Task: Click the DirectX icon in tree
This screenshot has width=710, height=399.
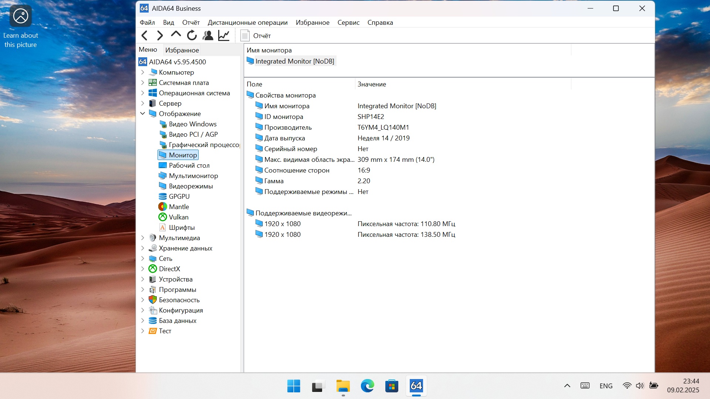Action: pos(153,269)
